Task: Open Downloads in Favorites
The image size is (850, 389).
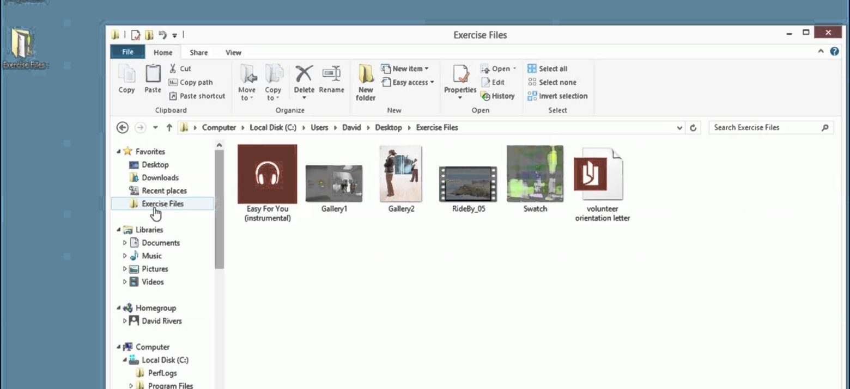Action: [160, 178]
